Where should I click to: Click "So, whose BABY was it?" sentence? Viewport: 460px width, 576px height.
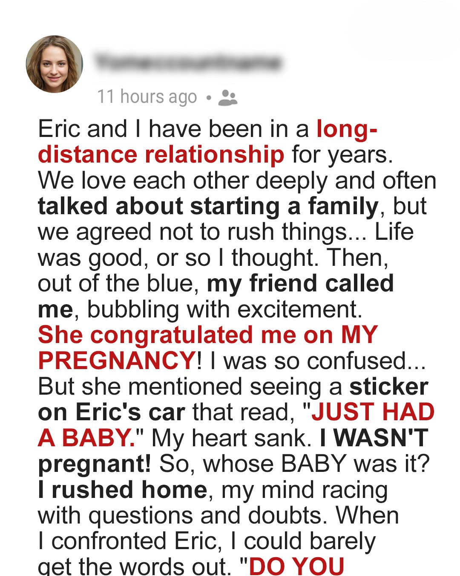(x=294, y=464)
